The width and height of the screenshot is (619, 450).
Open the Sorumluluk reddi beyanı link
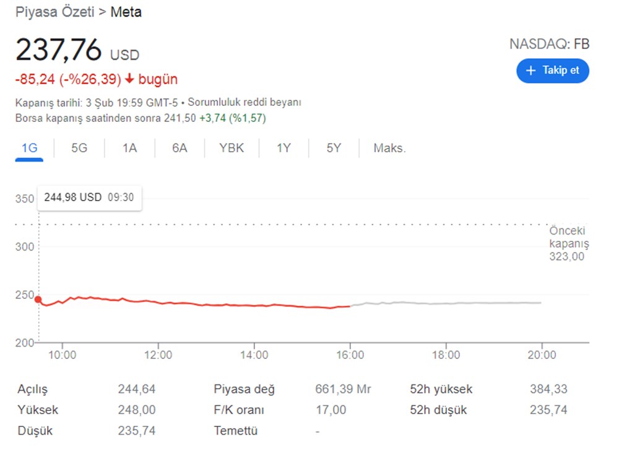tap(245, 102)
